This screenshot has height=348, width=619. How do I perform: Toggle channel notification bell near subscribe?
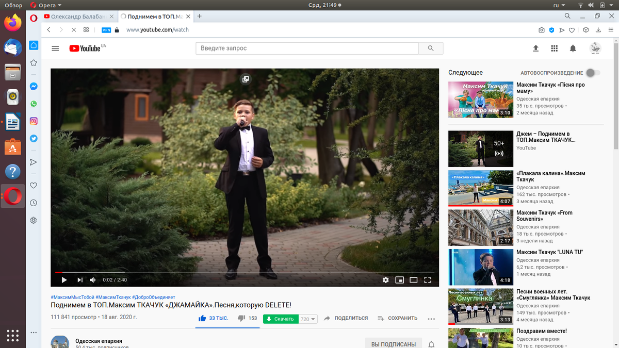[x=431, y=344]
